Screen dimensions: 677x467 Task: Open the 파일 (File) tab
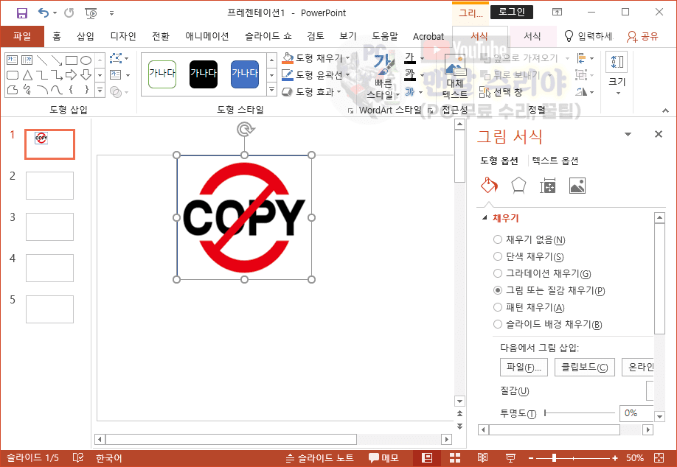pyautogui.click(x=22, y=36)
